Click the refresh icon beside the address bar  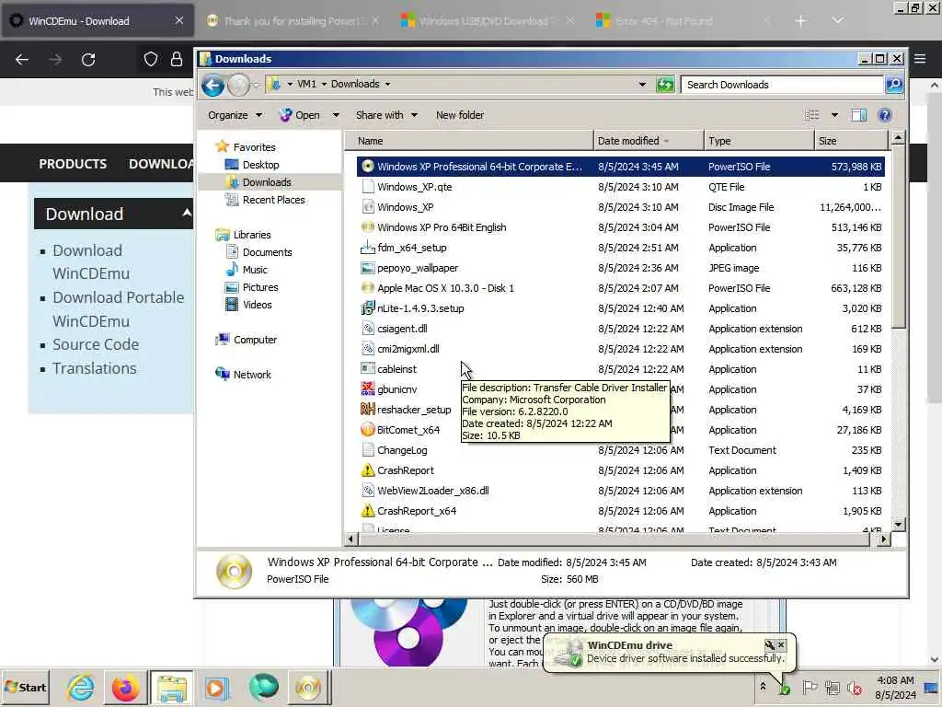pos(665,84)
